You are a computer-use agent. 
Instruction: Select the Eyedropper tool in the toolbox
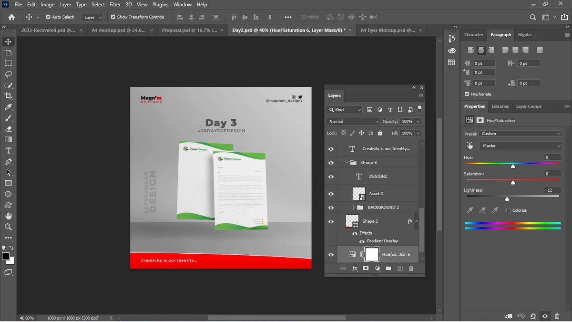pos(8,107)
